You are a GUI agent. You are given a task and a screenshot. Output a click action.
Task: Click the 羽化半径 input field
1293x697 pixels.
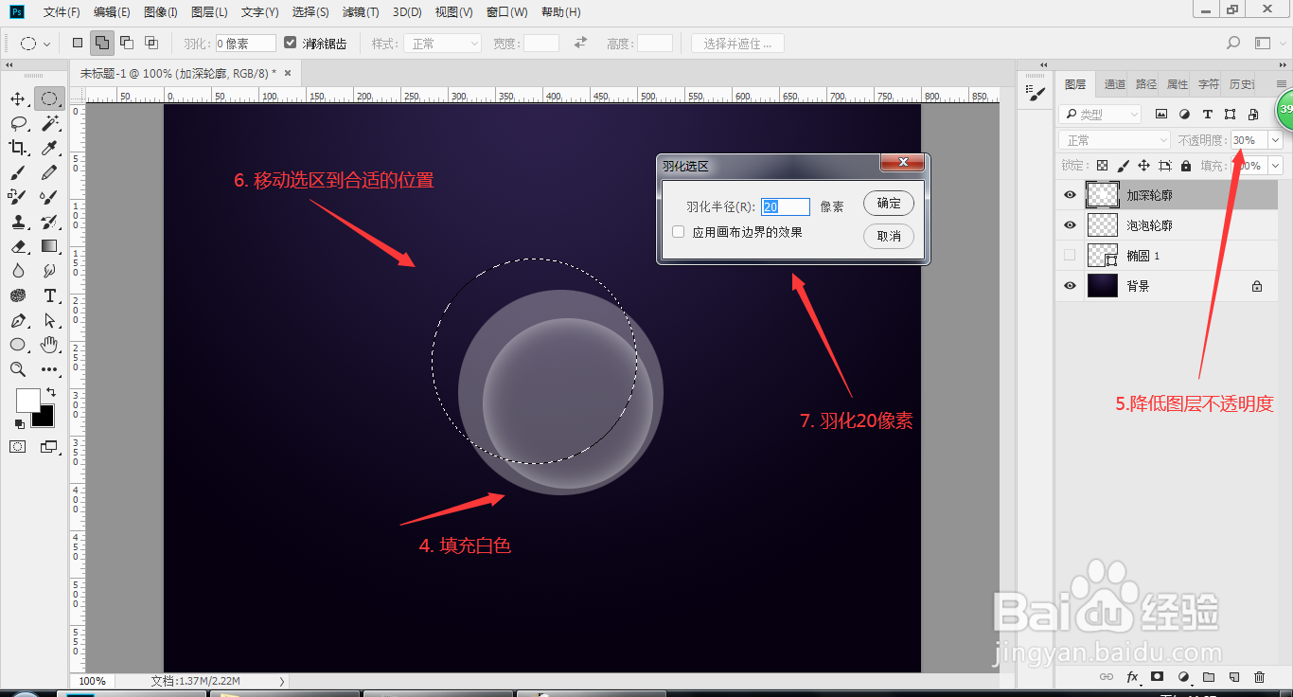(786, 206)
